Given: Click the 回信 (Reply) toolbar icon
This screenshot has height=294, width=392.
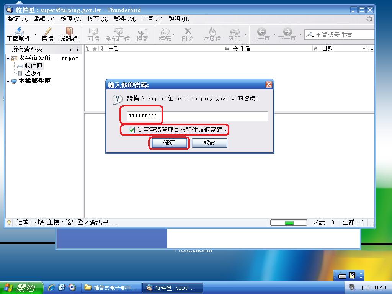Looking at the screenshot, I should [x=93, y=31].
